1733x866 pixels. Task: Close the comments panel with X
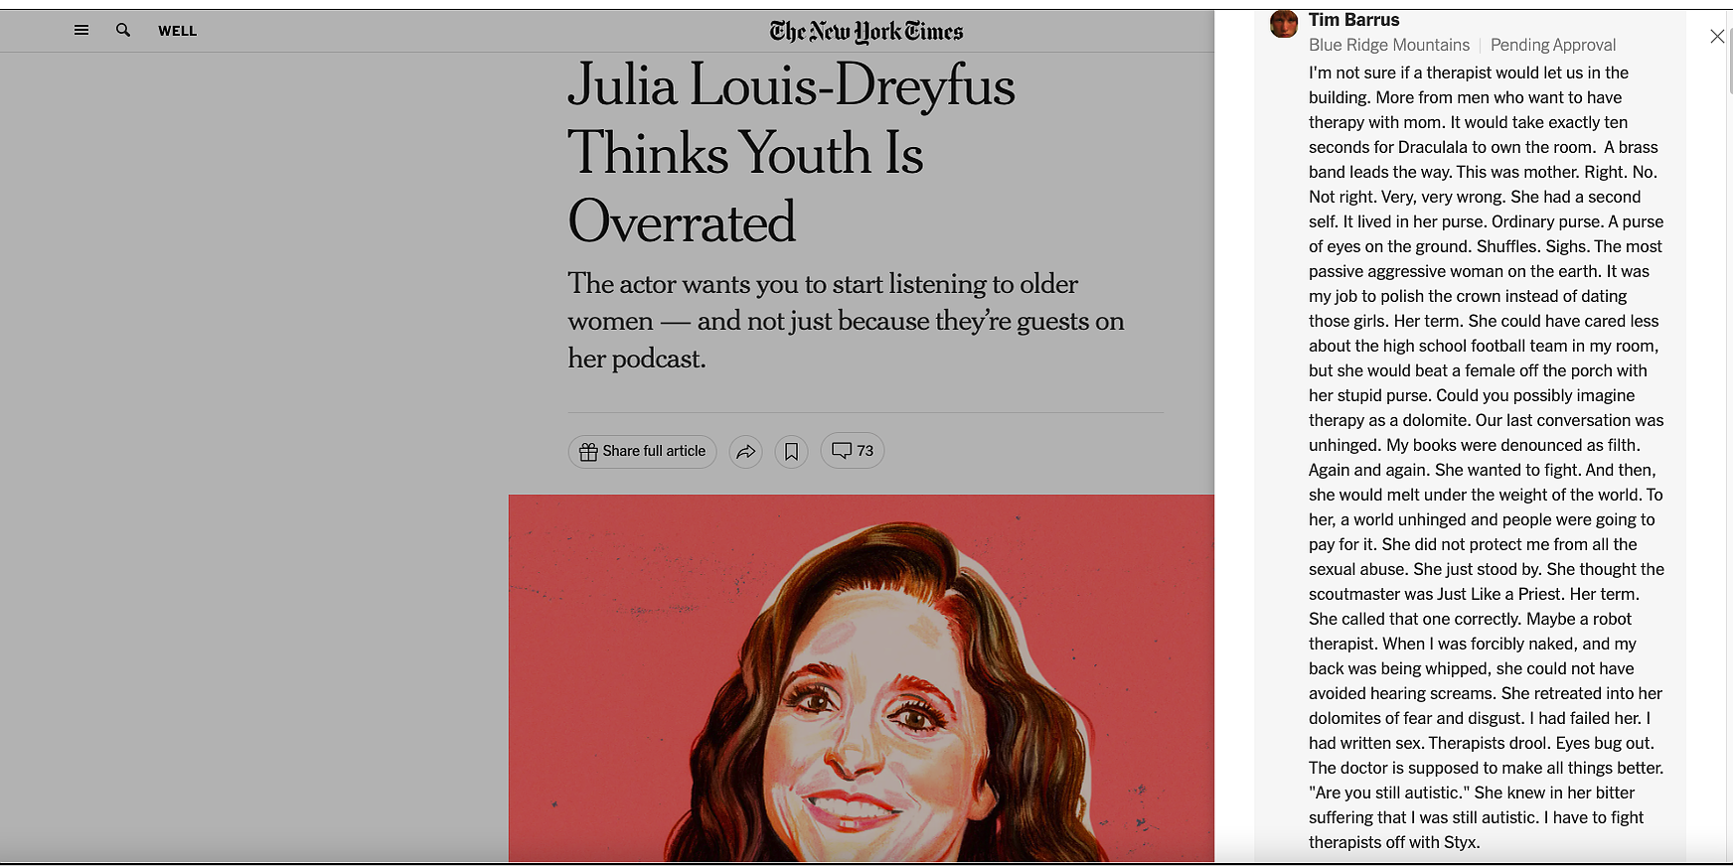(1717, 37)
